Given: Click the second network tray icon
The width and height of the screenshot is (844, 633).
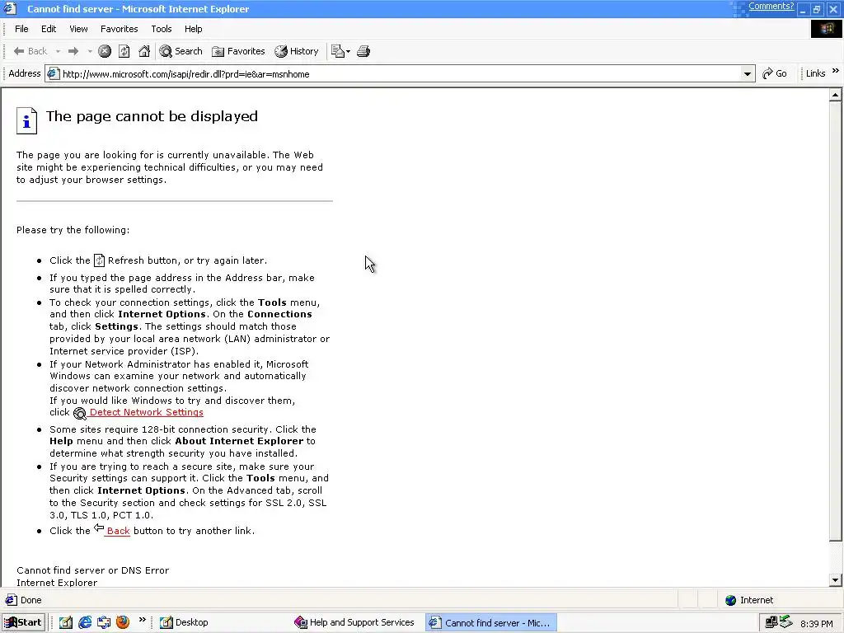Looking at the screenshot, I should point(785,621).
